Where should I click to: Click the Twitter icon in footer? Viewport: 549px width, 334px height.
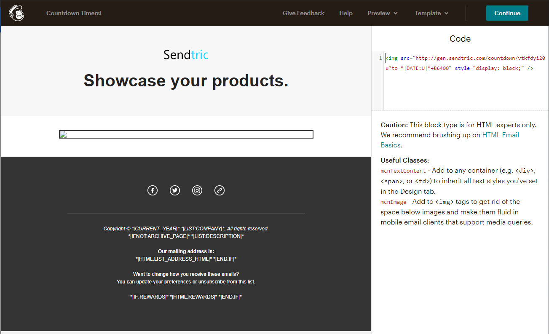click(x=175, y=190)
